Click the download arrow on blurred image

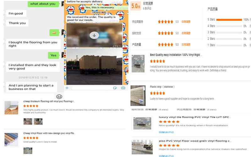click(x=94, y=35)
